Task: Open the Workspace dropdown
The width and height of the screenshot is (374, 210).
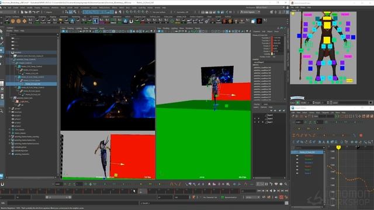Action: (270, 8)
